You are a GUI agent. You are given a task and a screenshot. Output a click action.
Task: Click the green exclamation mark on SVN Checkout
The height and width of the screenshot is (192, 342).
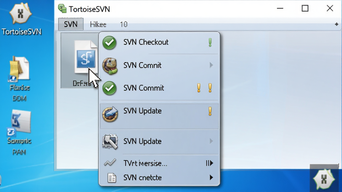tap(210, 42)
